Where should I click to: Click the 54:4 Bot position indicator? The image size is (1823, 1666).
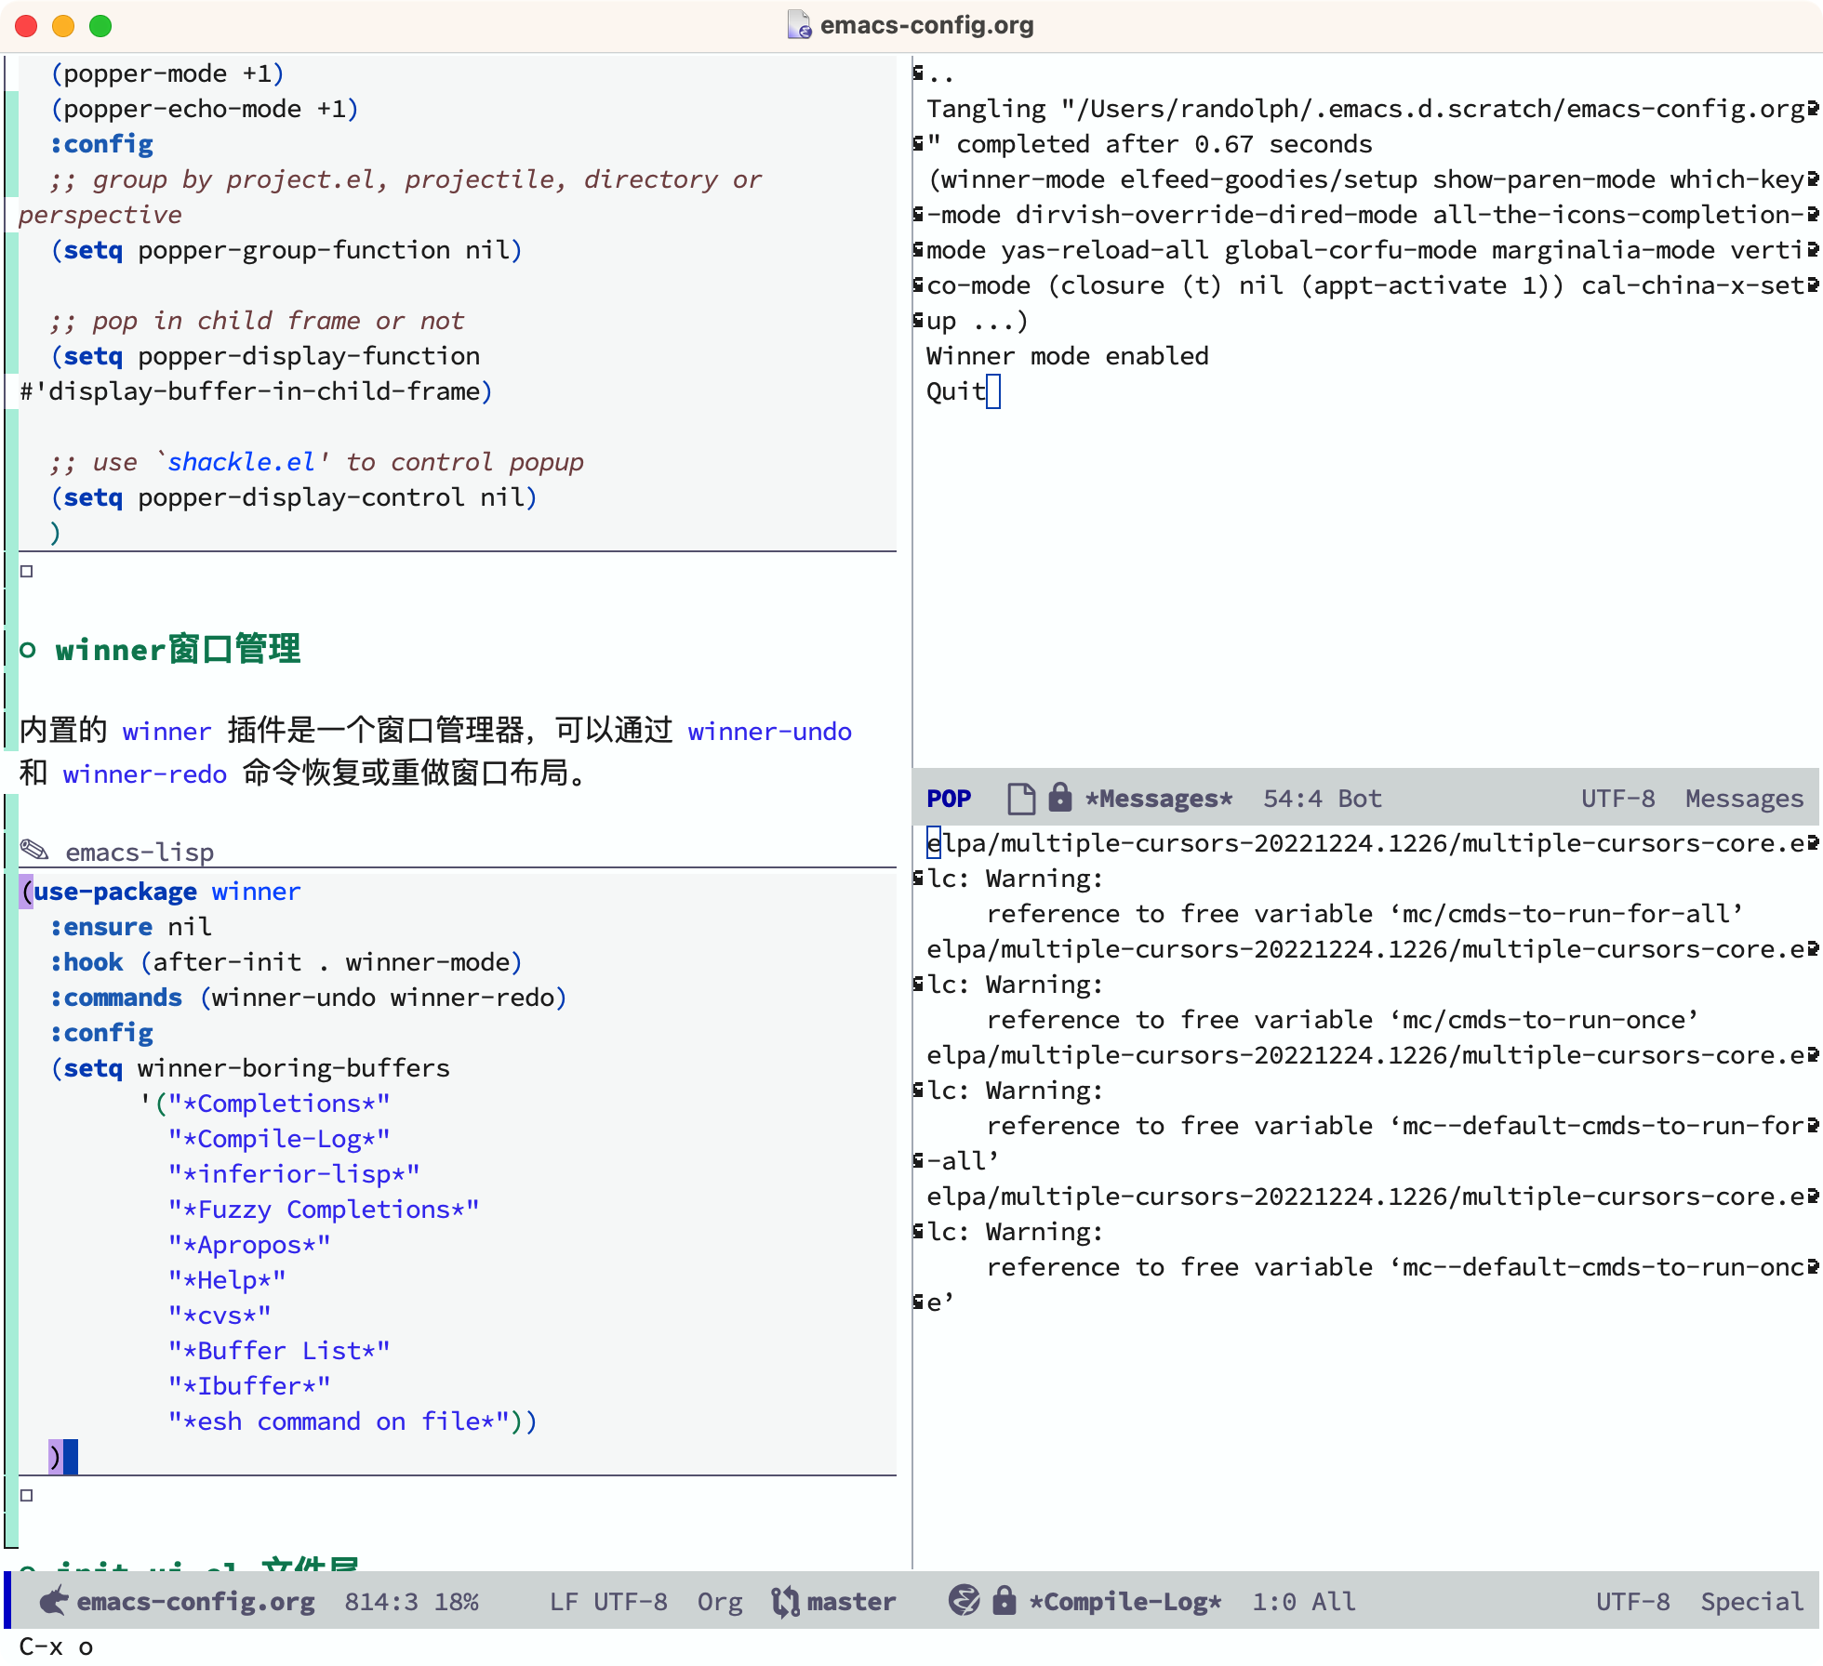click(1322, 799)
